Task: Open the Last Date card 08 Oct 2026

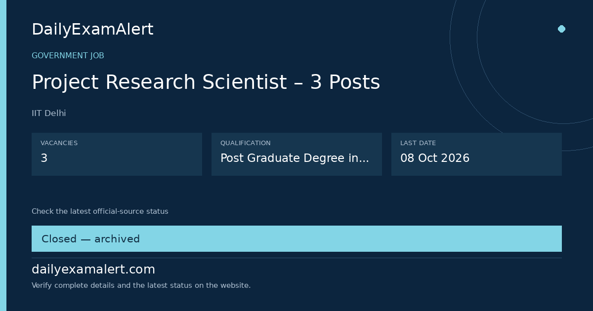Action: coord(476,154)
